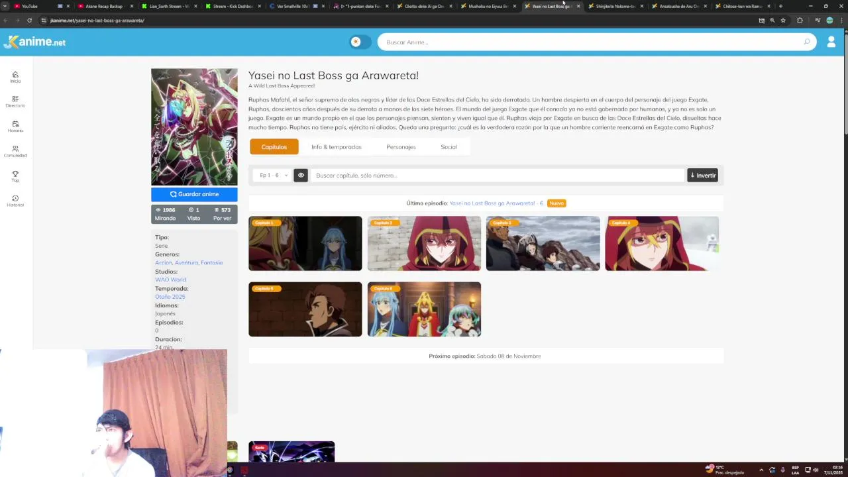Click the jkanime.net logo
Viewport: 848px width, 477px height.
[x=34, y=42]
